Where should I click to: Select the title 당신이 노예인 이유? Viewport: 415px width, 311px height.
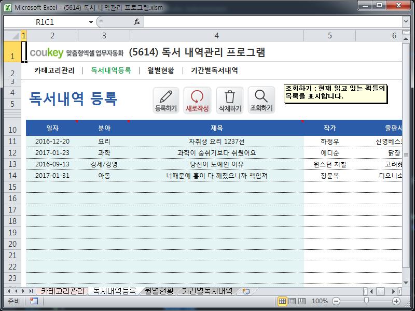[x=217, y=164]
